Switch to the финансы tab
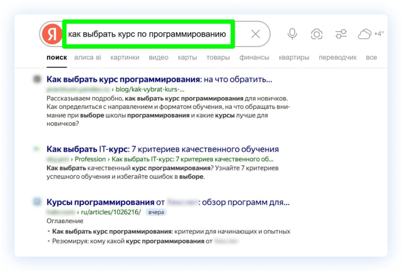Screen dimensions: 402x271 click(254, 58)
